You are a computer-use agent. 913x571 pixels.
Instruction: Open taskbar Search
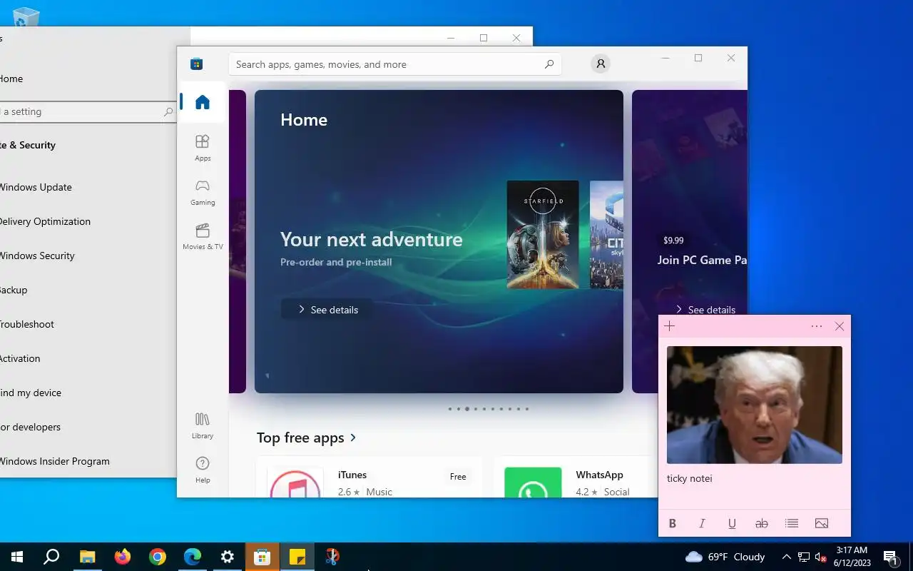pos(51,557)
